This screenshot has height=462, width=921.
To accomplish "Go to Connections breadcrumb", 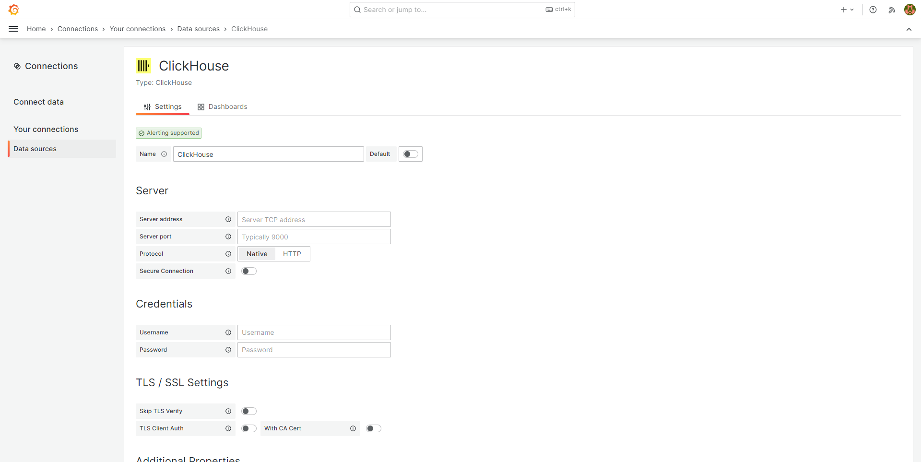I will point(78,29).
